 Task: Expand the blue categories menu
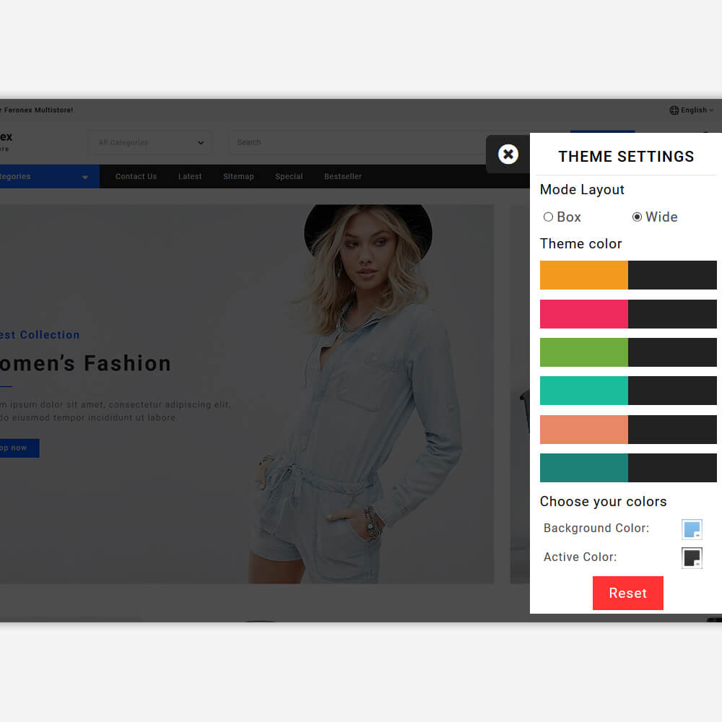[x=47, y=177]
